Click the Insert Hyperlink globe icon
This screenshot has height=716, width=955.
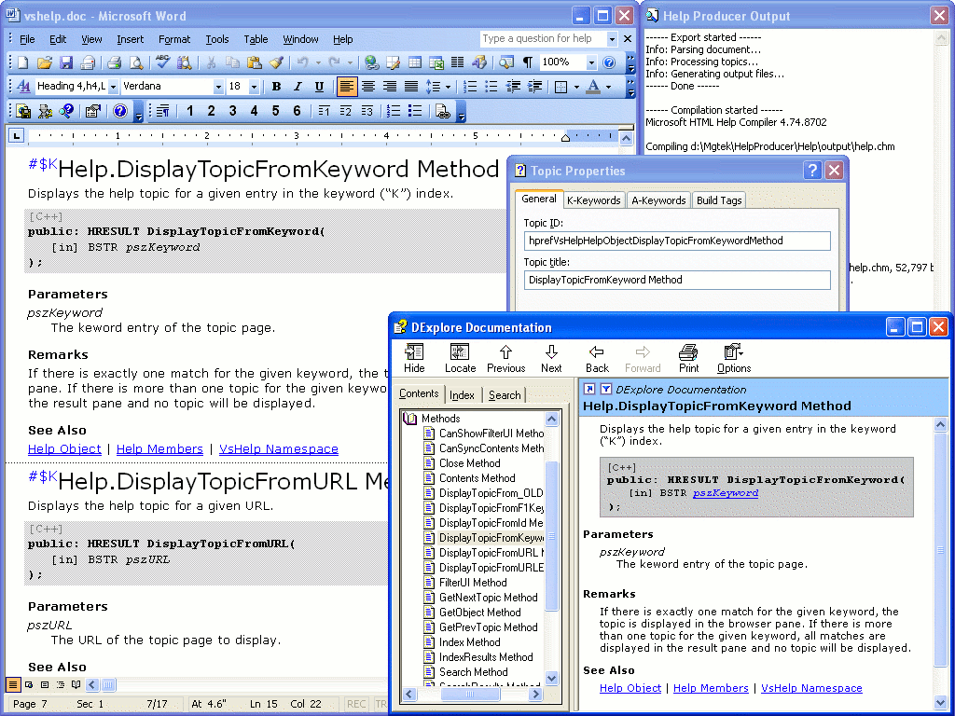(x=371, y=62)
